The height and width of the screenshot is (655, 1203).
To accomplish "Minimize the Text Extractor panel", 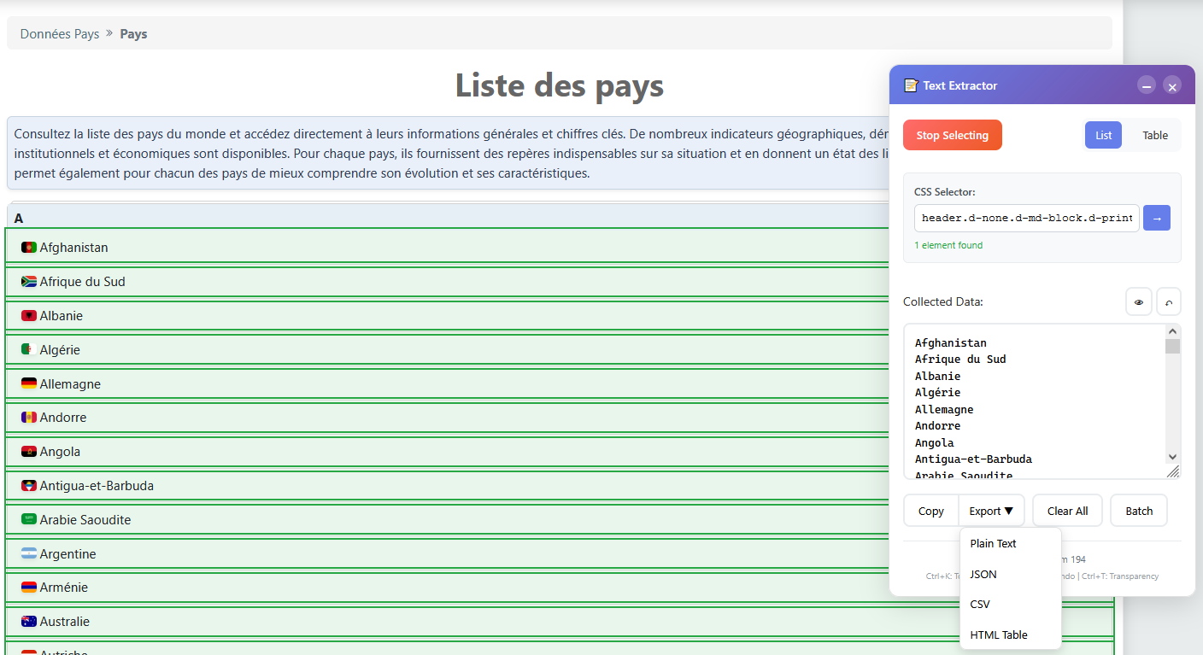I will 1147,85.
